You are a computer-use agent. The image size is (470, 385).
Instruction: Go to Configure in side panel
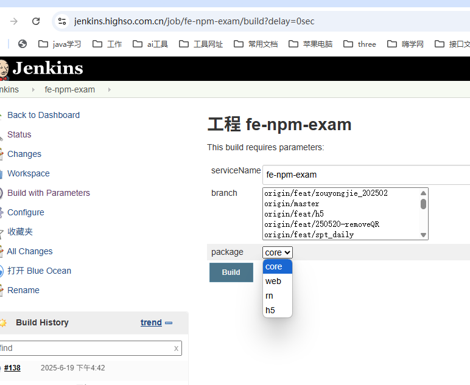click(26, 212)
